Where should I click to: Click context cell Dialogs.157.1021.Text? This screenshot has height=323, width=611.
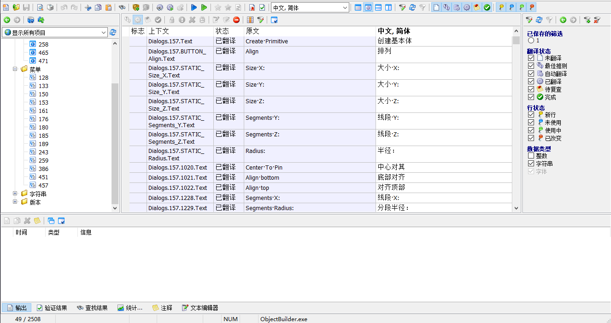coord(180,177)
